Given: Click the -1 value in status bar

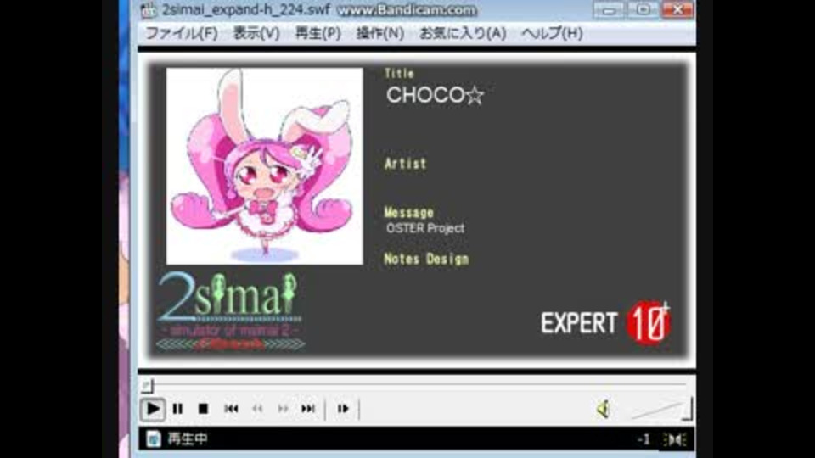Looking at the screenshot, I should coord(644,440).
